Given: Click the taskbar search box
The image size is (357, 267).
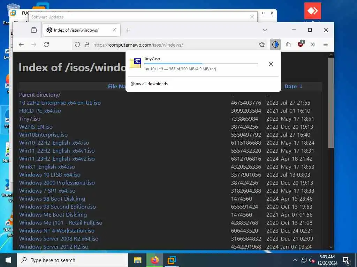Looking at the screenshot, I should coord(73,260).
